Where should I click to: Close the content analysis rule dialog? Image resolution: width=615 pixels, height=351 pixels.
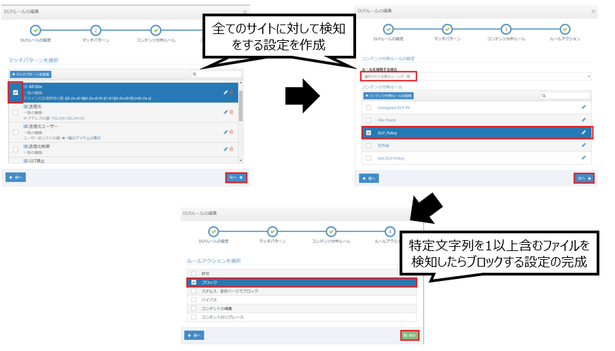pos(593,12)
